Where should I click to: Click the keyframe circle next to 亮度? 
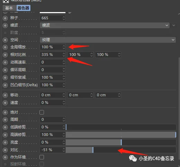tap(5, 143)
